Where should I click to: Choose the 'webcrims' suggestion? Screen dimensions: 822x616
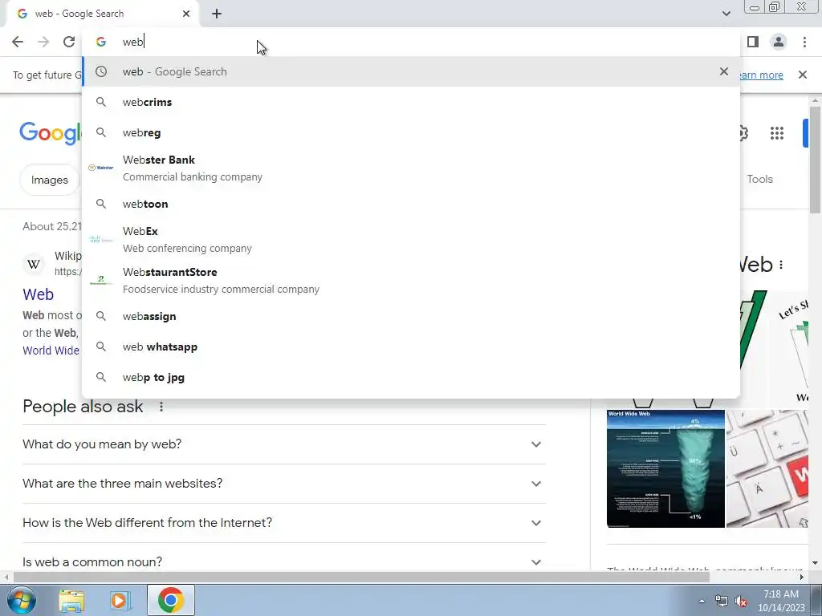(x=411, y=102)
